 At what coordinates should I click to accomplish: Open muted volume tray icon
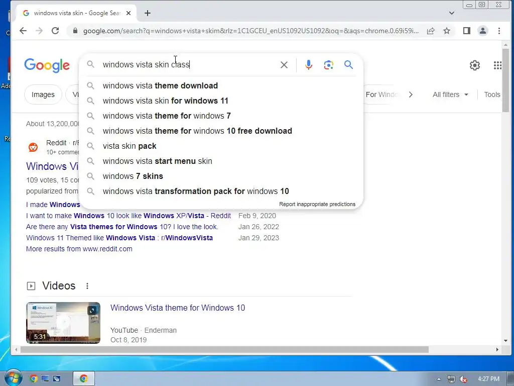coord(463,379)
